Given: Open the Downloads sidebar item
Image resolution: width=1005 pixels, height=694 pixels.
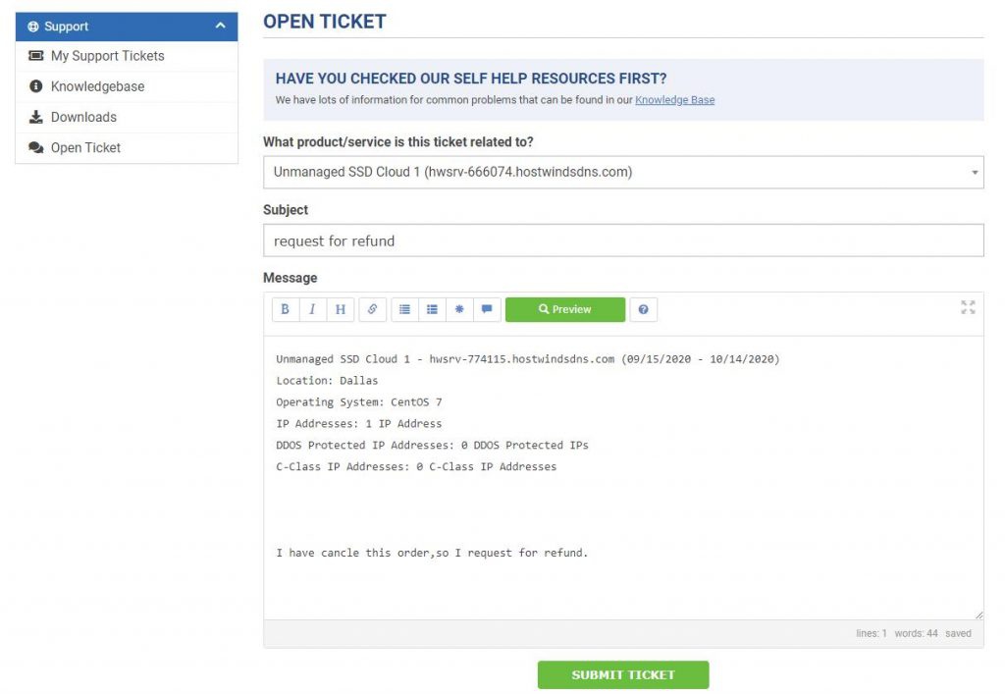Looking at the screenshot, I should coord(83,117).
